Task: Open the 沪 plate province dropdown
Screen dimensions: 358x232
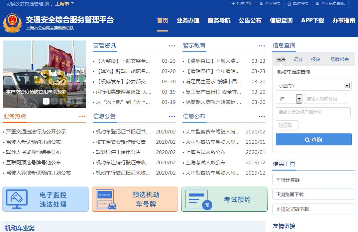Action: 299,99
